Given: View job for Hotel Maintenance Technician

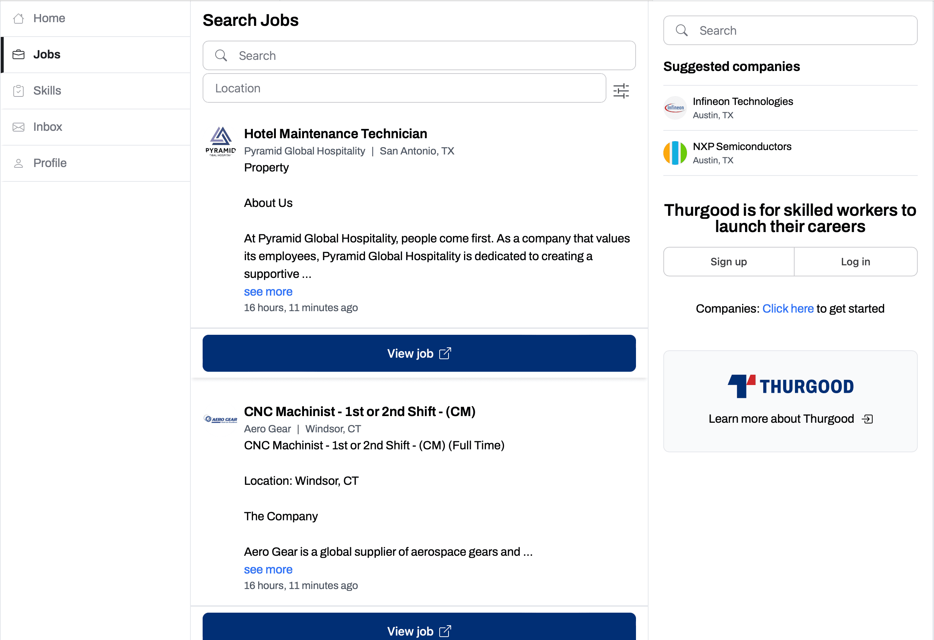Looking at the screenshot, I should click(419, 353).
